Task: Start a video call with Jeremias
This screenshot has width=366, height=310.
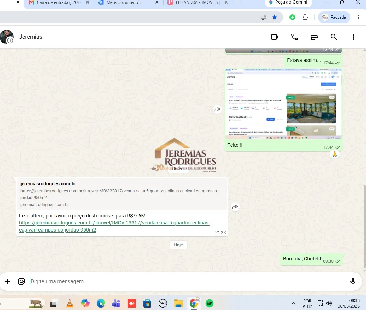Action: pos(274,37)
